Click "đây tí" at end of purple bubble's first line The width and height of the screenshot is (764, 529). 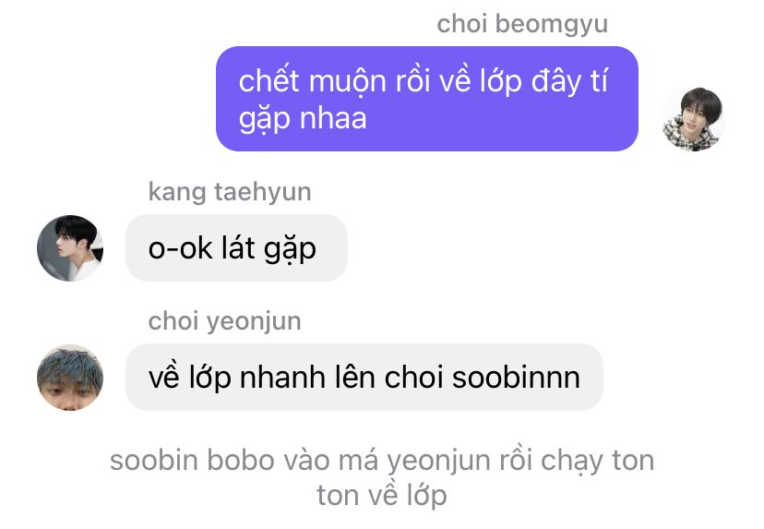tap(569, 81)
